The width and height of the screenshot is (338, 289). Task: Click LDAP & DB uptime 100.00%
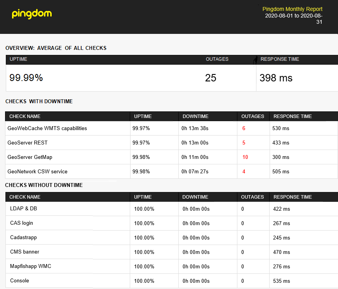[x=144, y=209]
